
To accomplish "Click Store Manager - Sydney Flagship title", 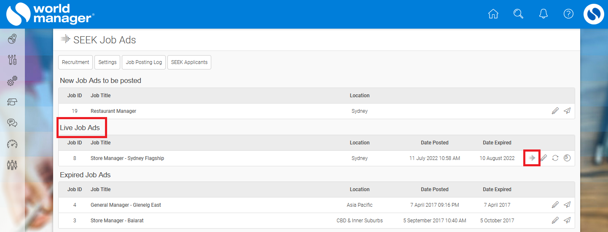I will click(127, 158).
